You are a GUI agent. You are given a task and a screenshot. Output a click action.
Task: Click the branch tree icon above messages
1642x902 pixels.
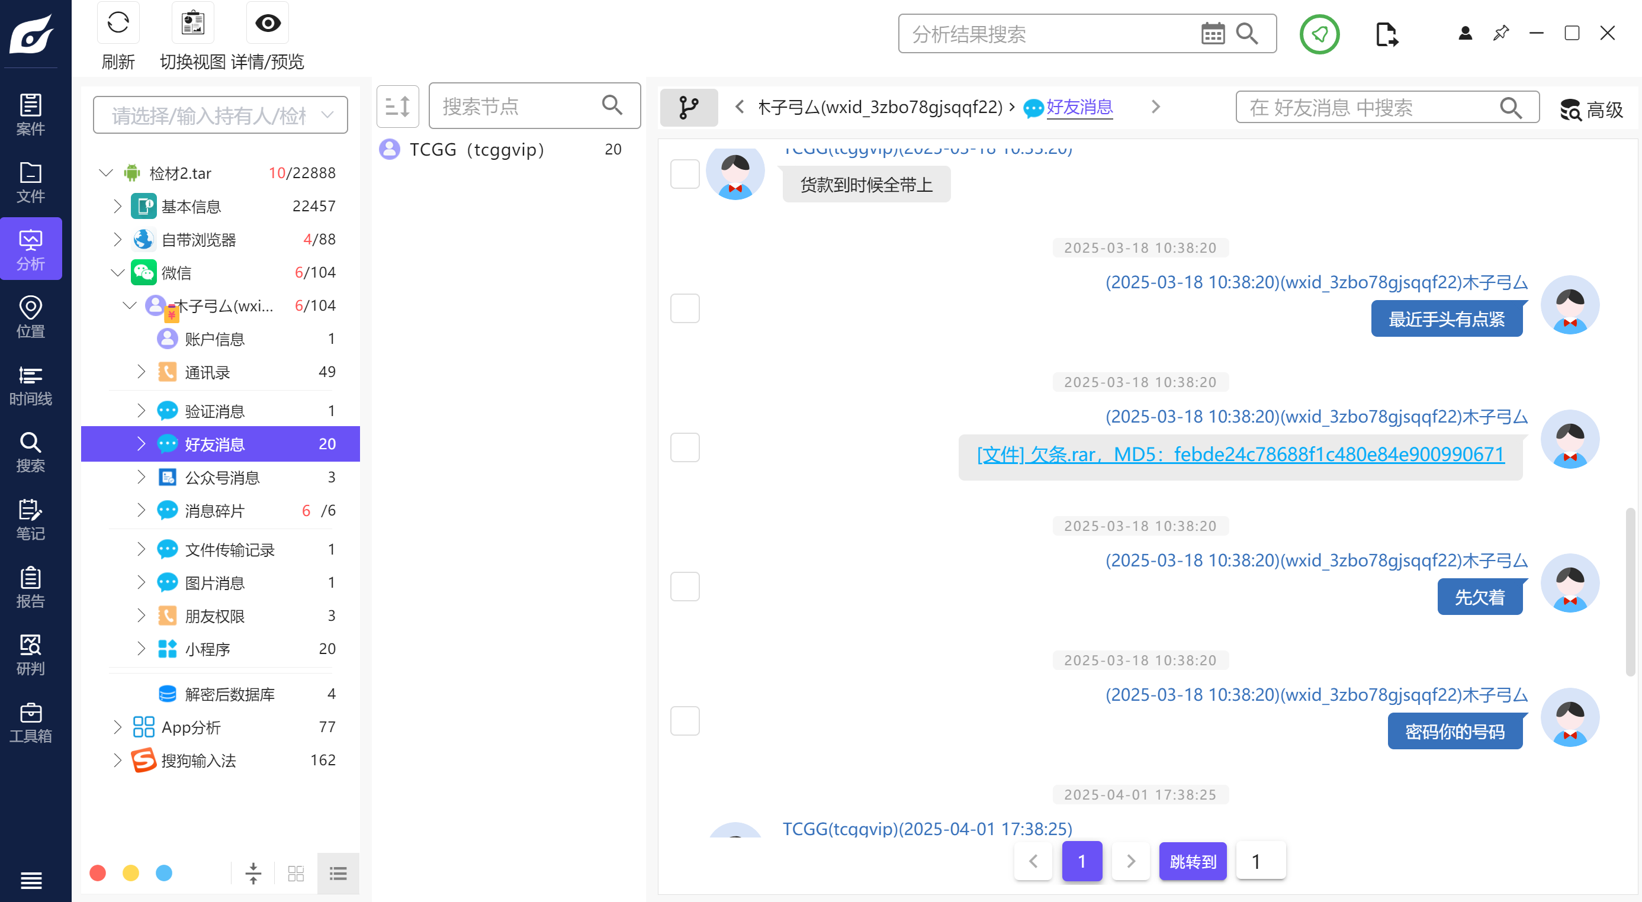(689, 107)
